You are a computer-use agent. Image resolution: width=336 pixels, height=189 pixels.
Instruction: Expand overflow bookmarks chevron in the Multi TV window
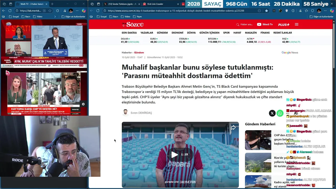point(55,17)
